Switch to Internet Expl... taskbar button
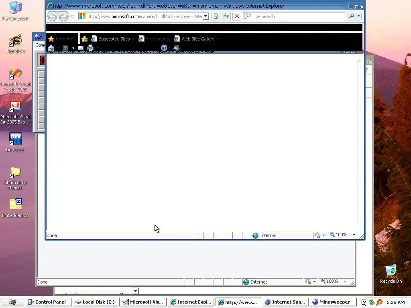This screenshot has height=308, width=411. pos(191,302)
